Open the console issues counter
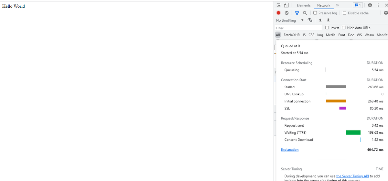Viewport: 388px width, 181px height. [358, 5]
